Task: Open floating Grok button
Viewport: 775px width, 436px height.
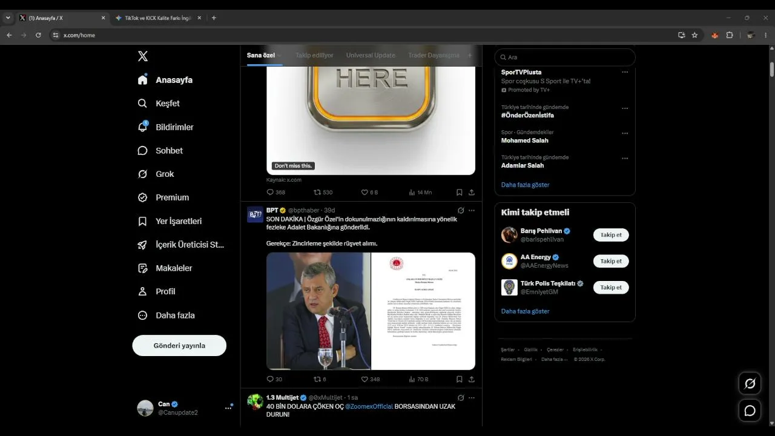Action: (750, 383)
